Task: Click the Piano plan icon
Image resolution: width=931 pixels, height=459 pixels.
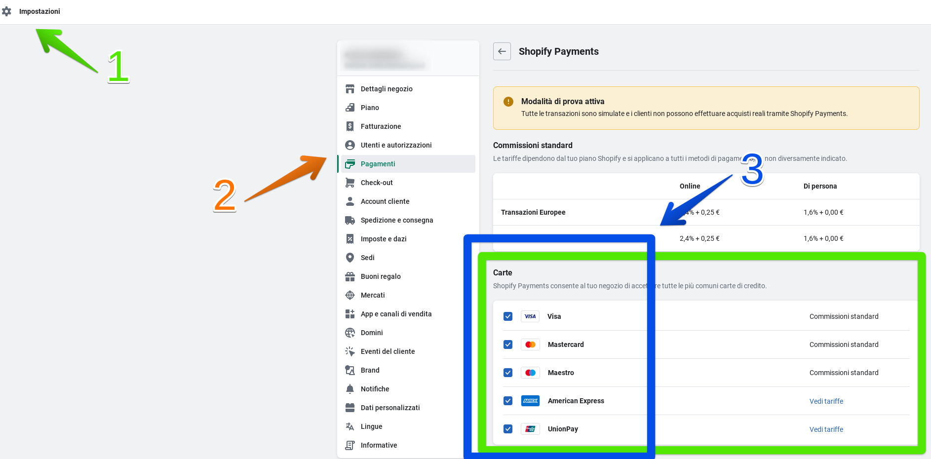Action: tap(350, 108)
